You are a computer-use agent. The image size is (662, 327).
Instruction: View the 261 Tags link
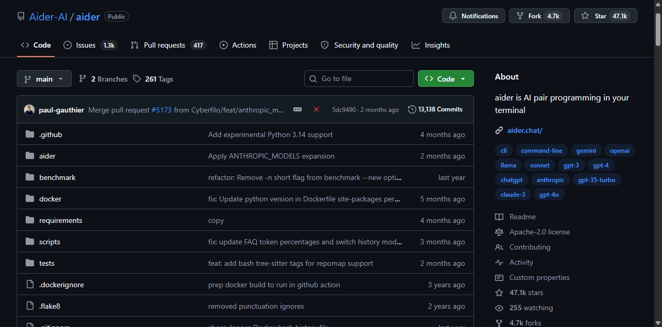153,79
